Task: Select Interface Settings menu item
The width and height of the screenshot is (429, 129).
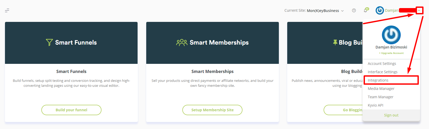Action: click(382, 72)
